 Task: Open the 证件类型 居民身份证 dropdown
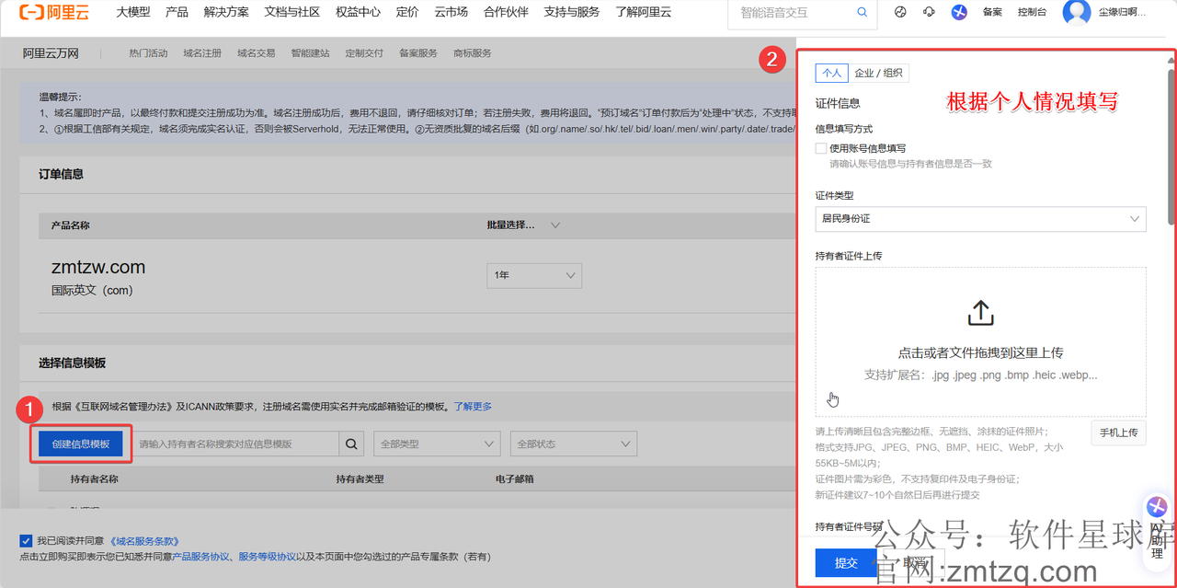pos(981,219)
